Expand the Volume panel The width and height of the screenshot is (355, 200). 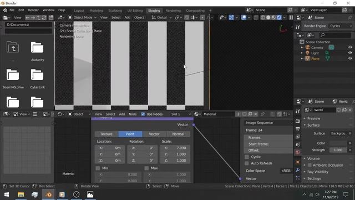click(x=313, y=158)
